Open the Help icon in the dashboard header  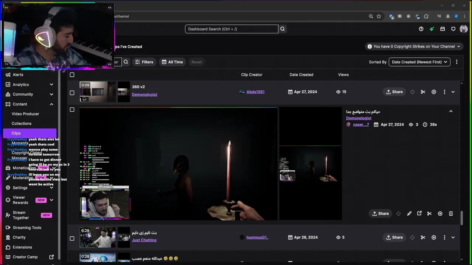(x=421, y=29)
